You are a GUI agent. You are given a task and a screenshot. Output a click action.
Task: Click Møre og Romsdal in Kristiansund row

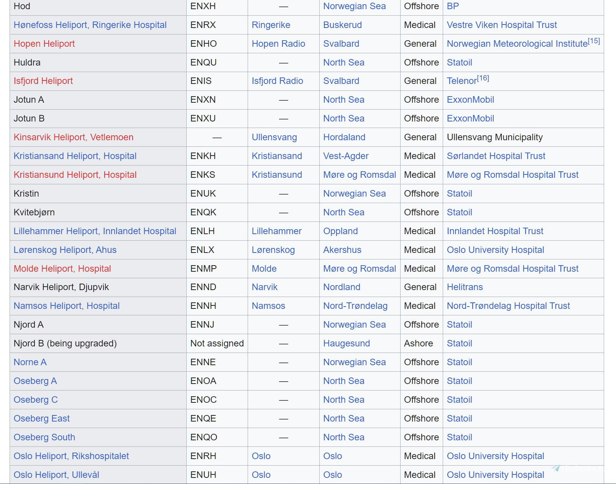(360, 175)
